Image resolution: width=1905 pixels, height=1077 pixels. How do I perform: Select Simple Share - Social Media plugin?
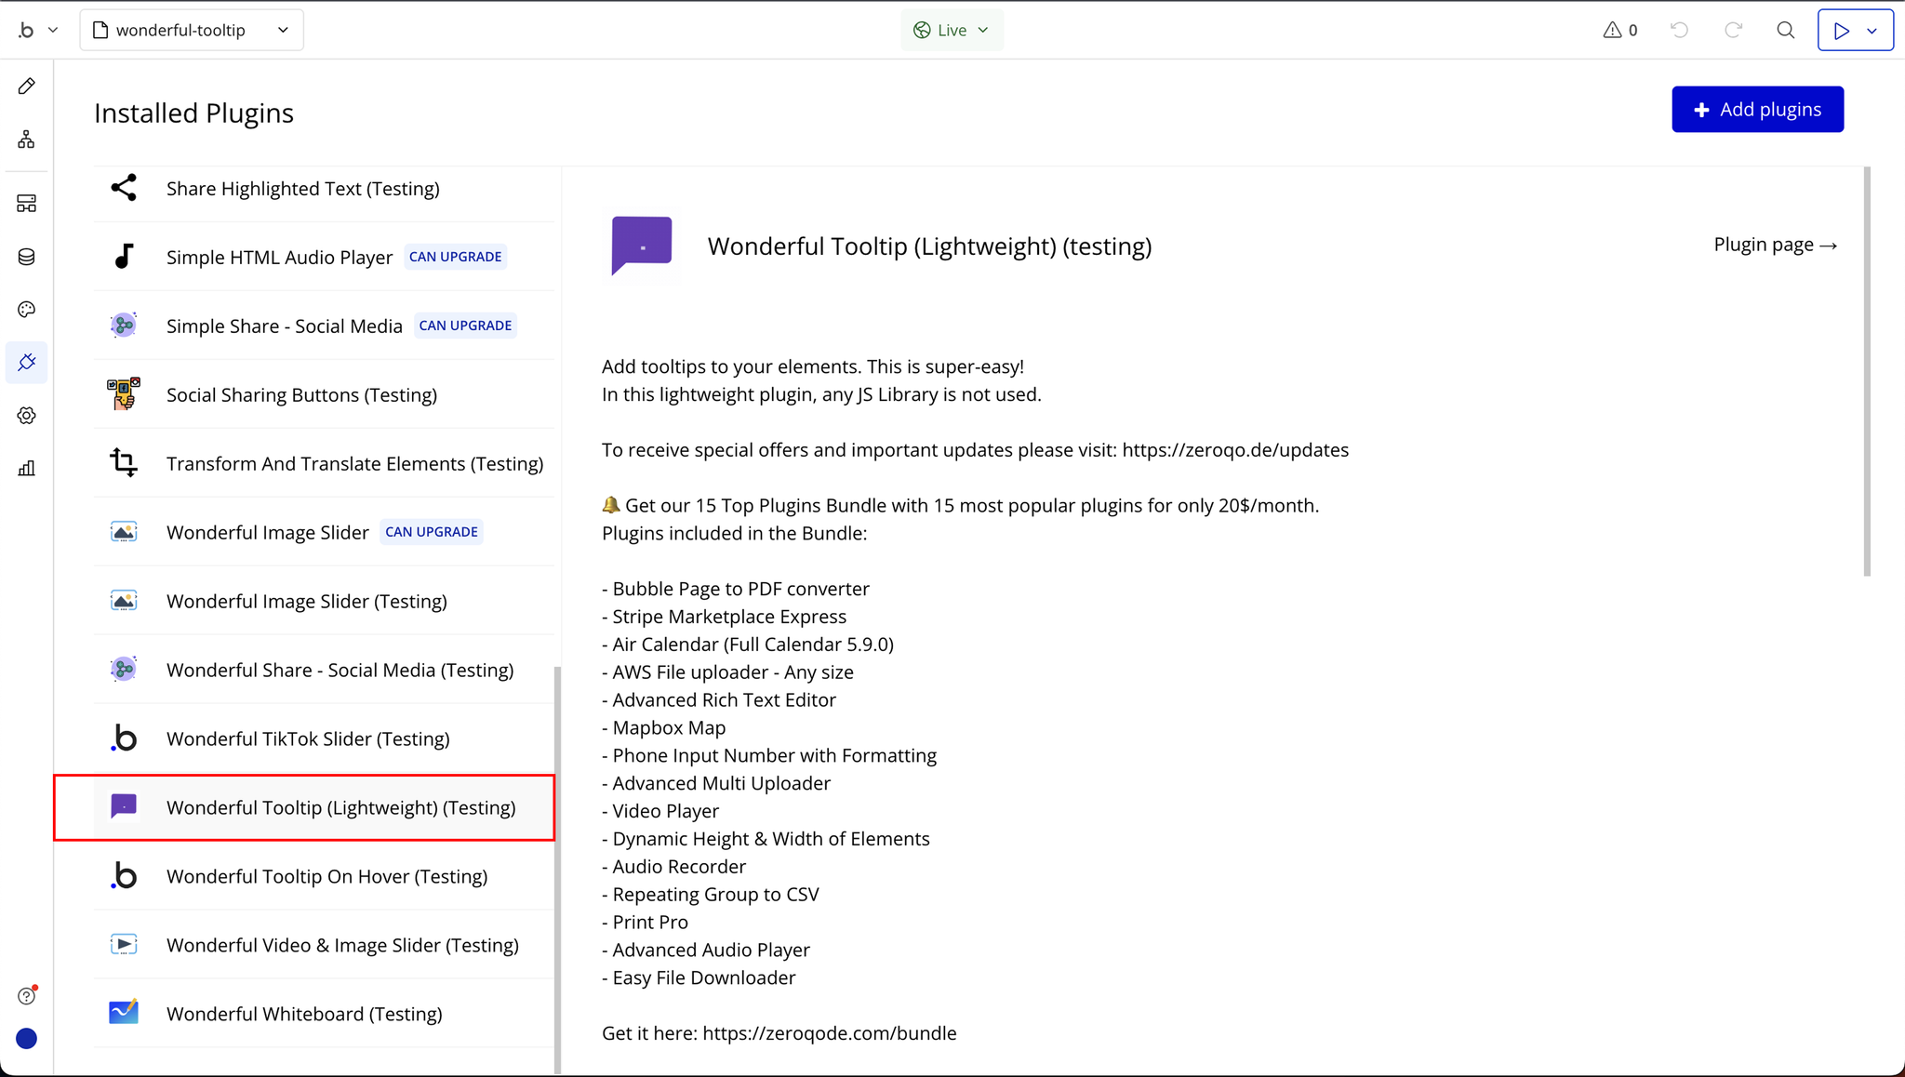pyautogui.click(x=324, y=326)
